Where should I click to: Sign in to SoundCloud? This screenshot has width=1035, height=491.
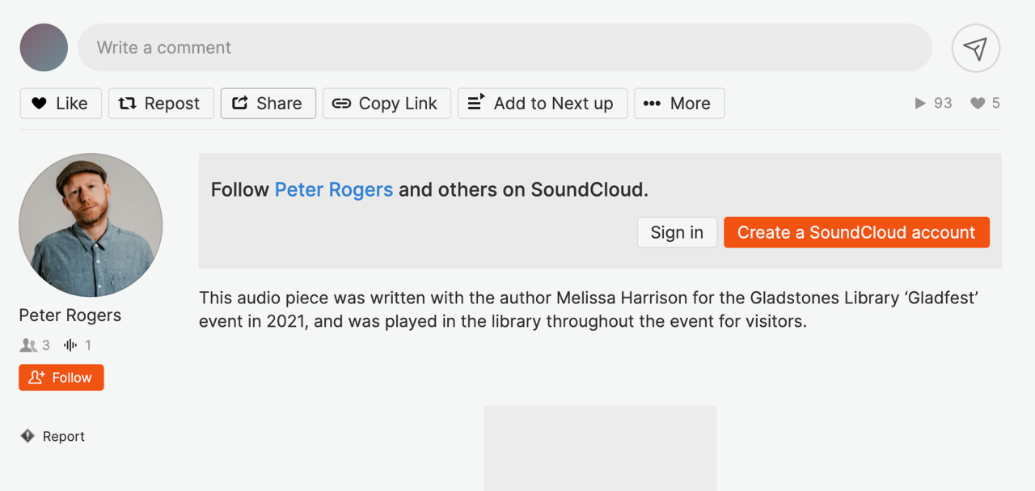pos(677,232)
